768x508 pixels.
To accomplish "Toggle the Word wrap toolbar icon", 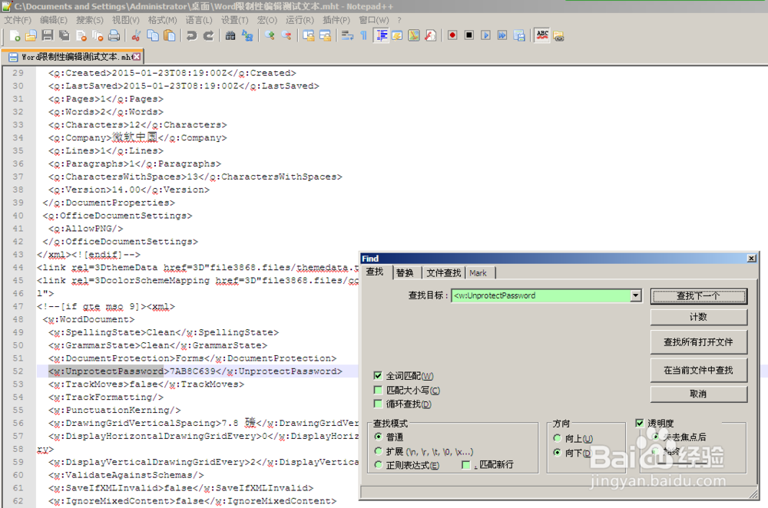I will [x=347, y=36].
